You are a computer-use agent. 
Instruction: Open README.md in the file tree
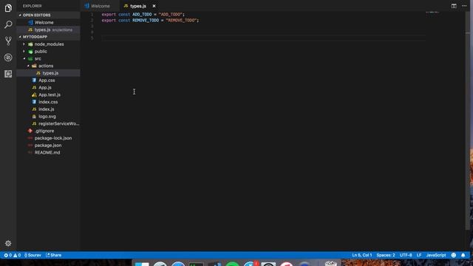48,153
